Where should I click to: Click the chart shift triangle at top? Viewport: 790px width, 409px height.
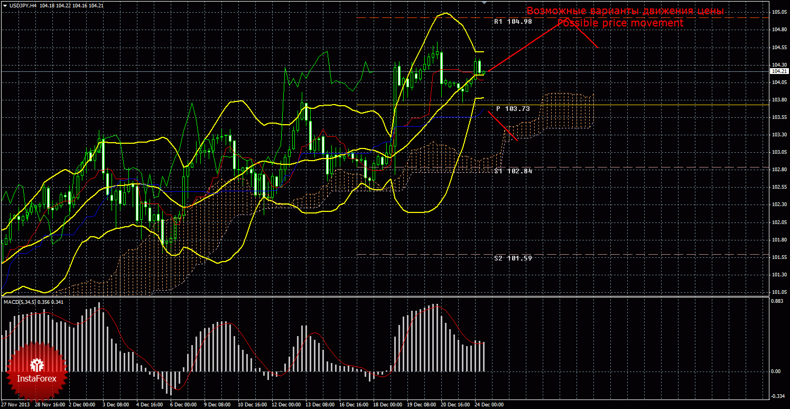click(x=483, y=3)
